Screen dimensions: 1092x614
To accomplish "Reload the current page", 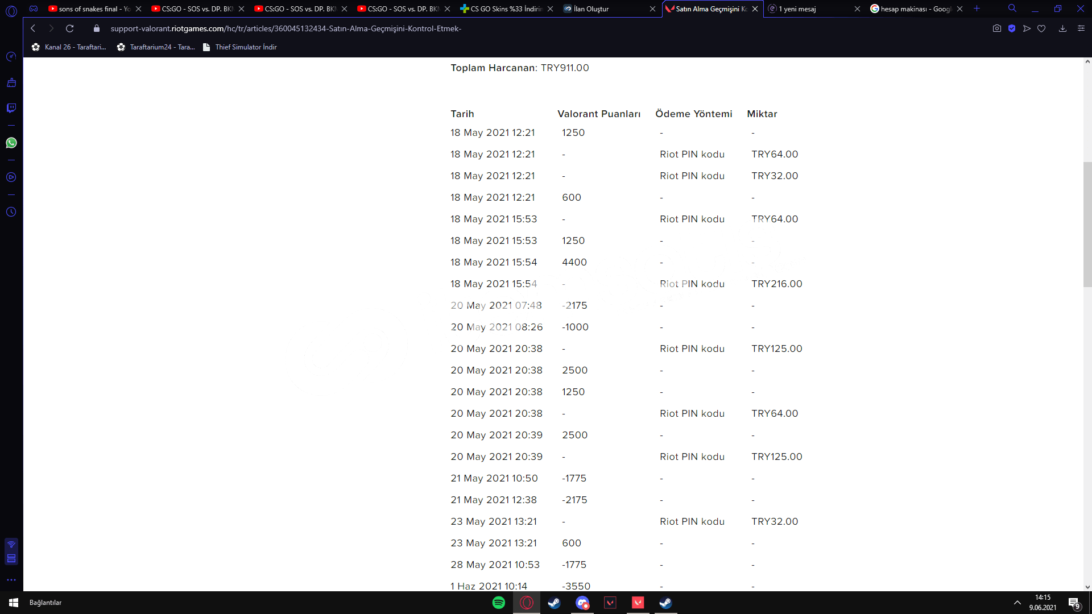I will 70,28.
